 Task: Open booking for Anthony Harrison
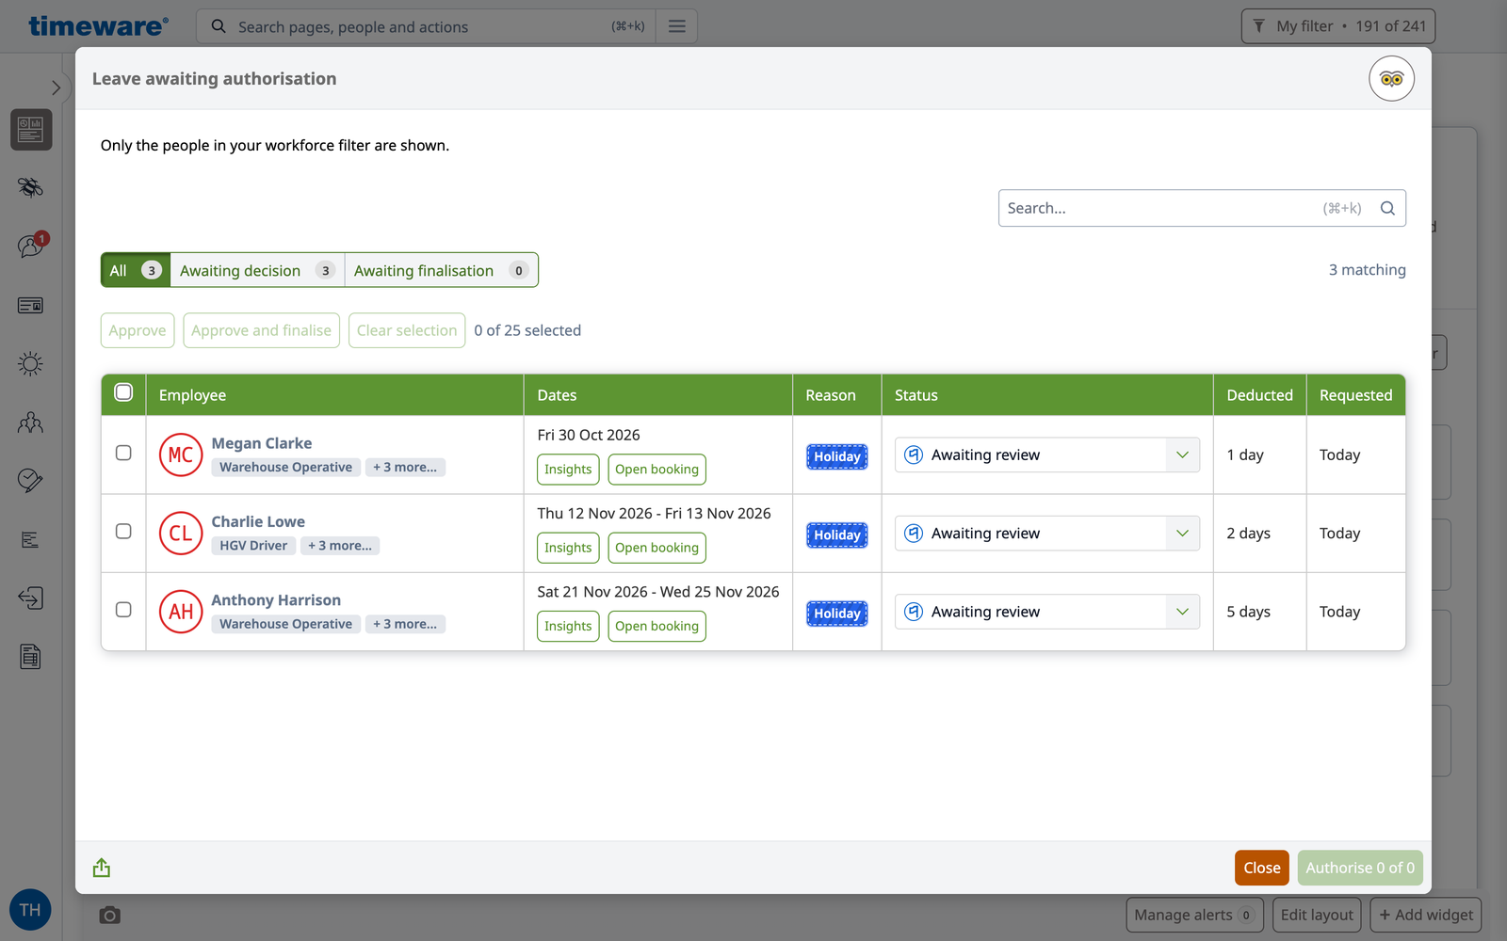pos(656,626)
